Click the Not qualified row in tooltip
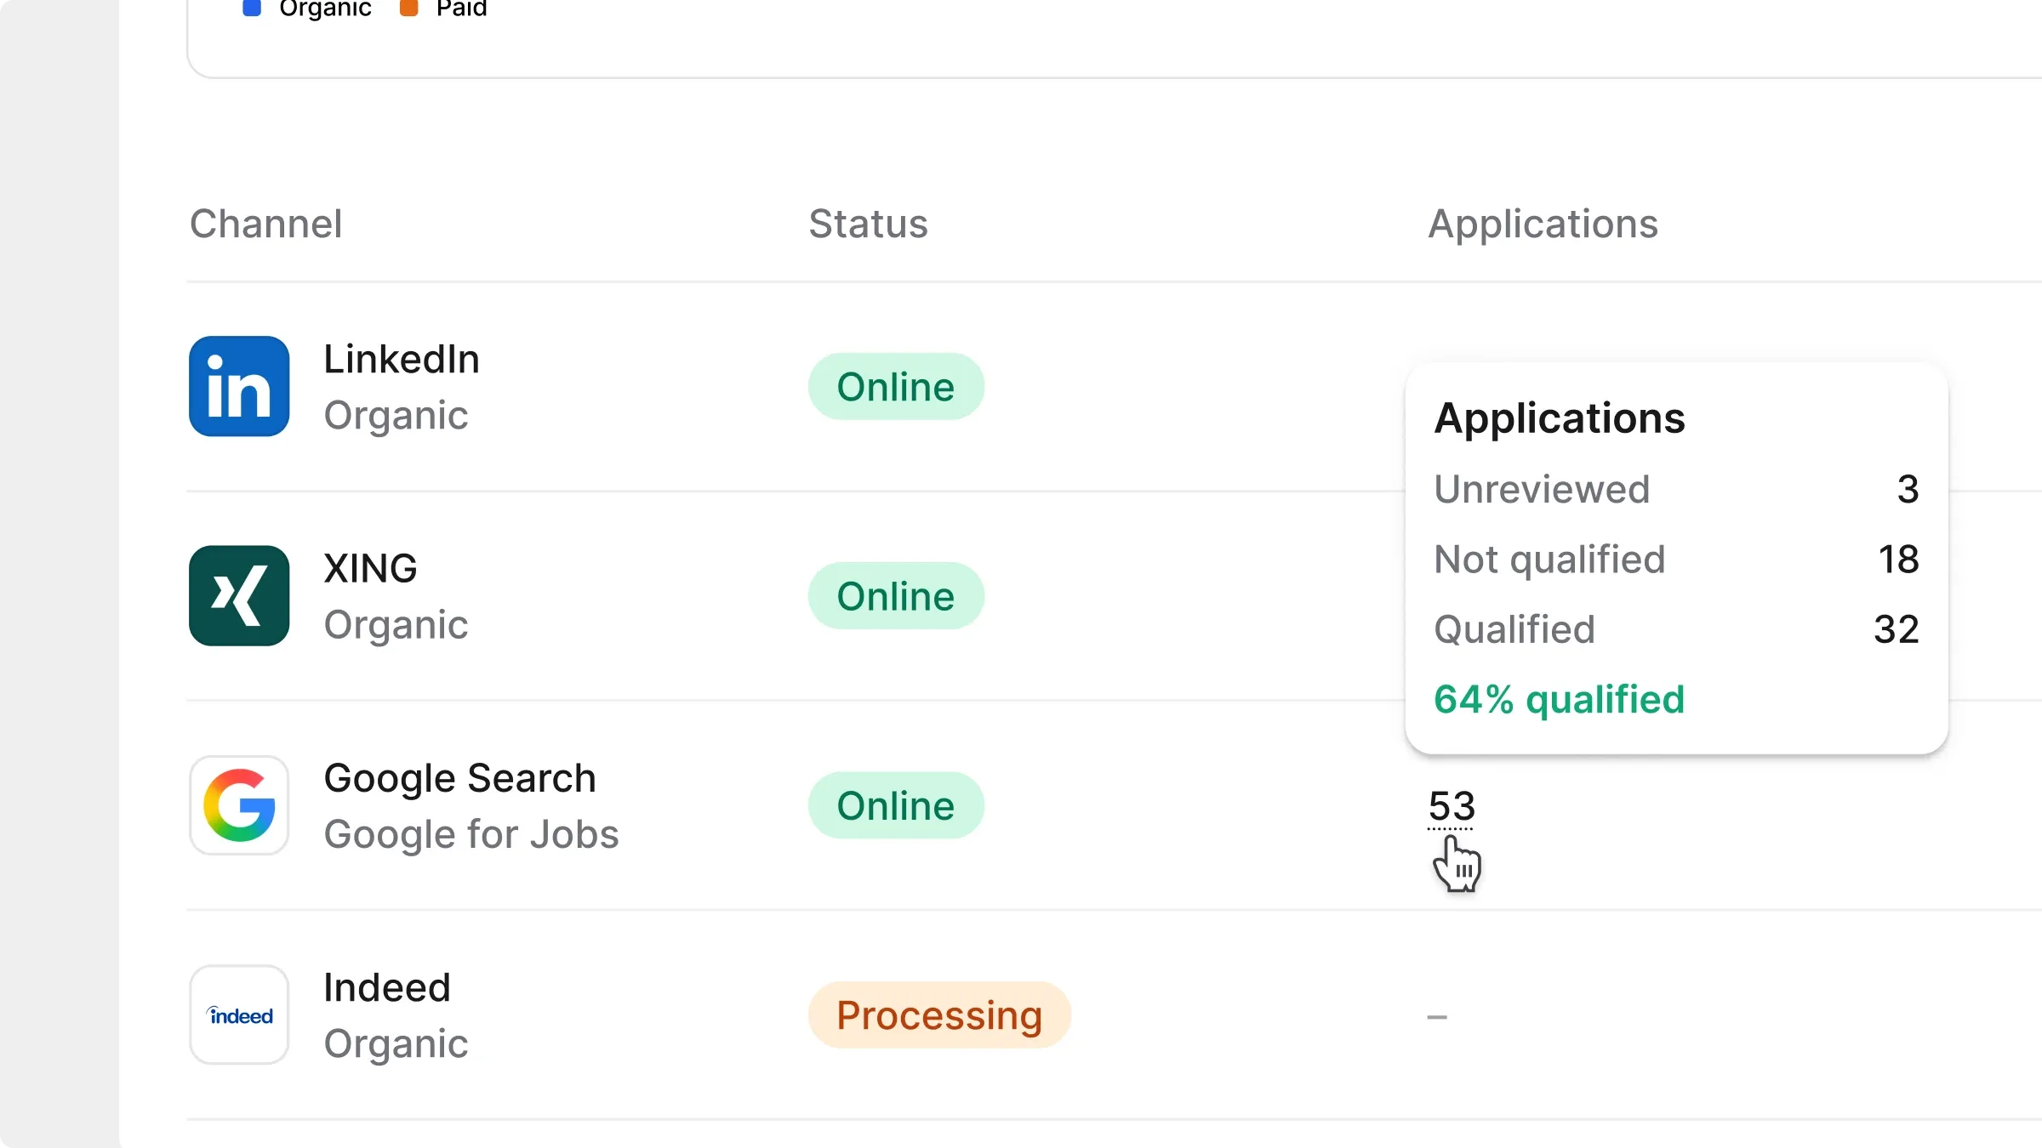This screenshot has width=2042, height=1148. click(1676, 560)
